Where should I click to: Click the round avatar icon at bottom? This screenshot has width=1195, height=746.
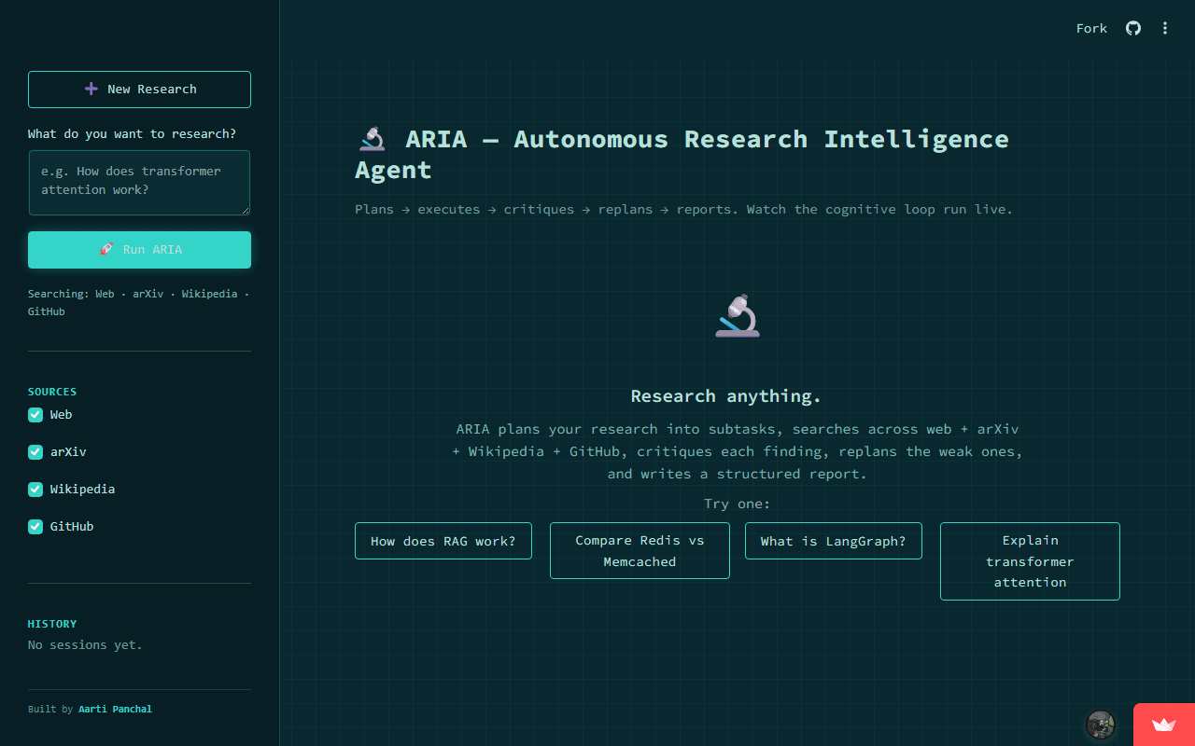1101,724
